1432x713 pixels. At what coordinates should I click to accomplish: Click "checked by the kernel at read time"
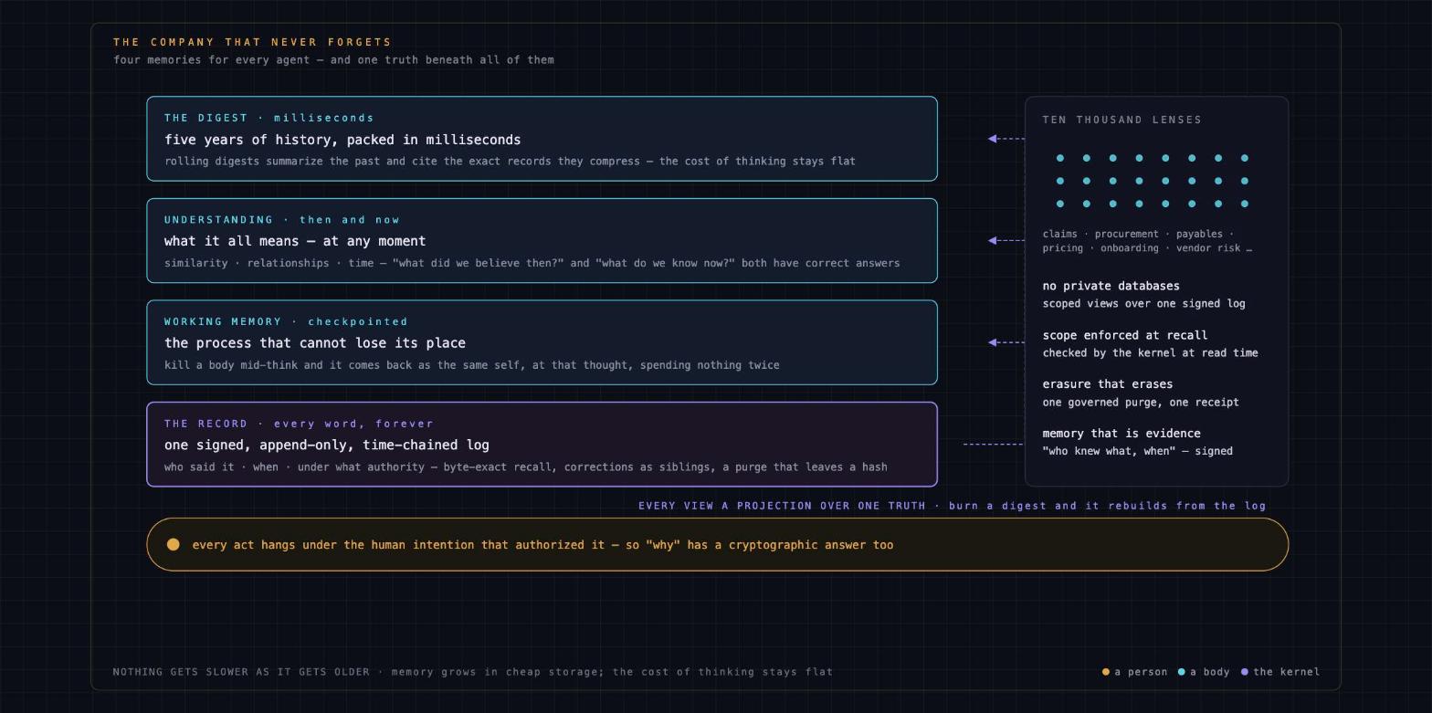click(x=1150, y=352)
